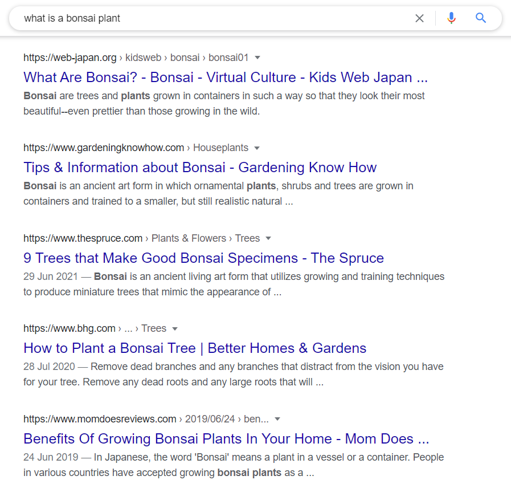The width and height of the screenshot is (511, 488).
Task: Edit the search box text 'what is a bonsai plant'
Action: 72,18
